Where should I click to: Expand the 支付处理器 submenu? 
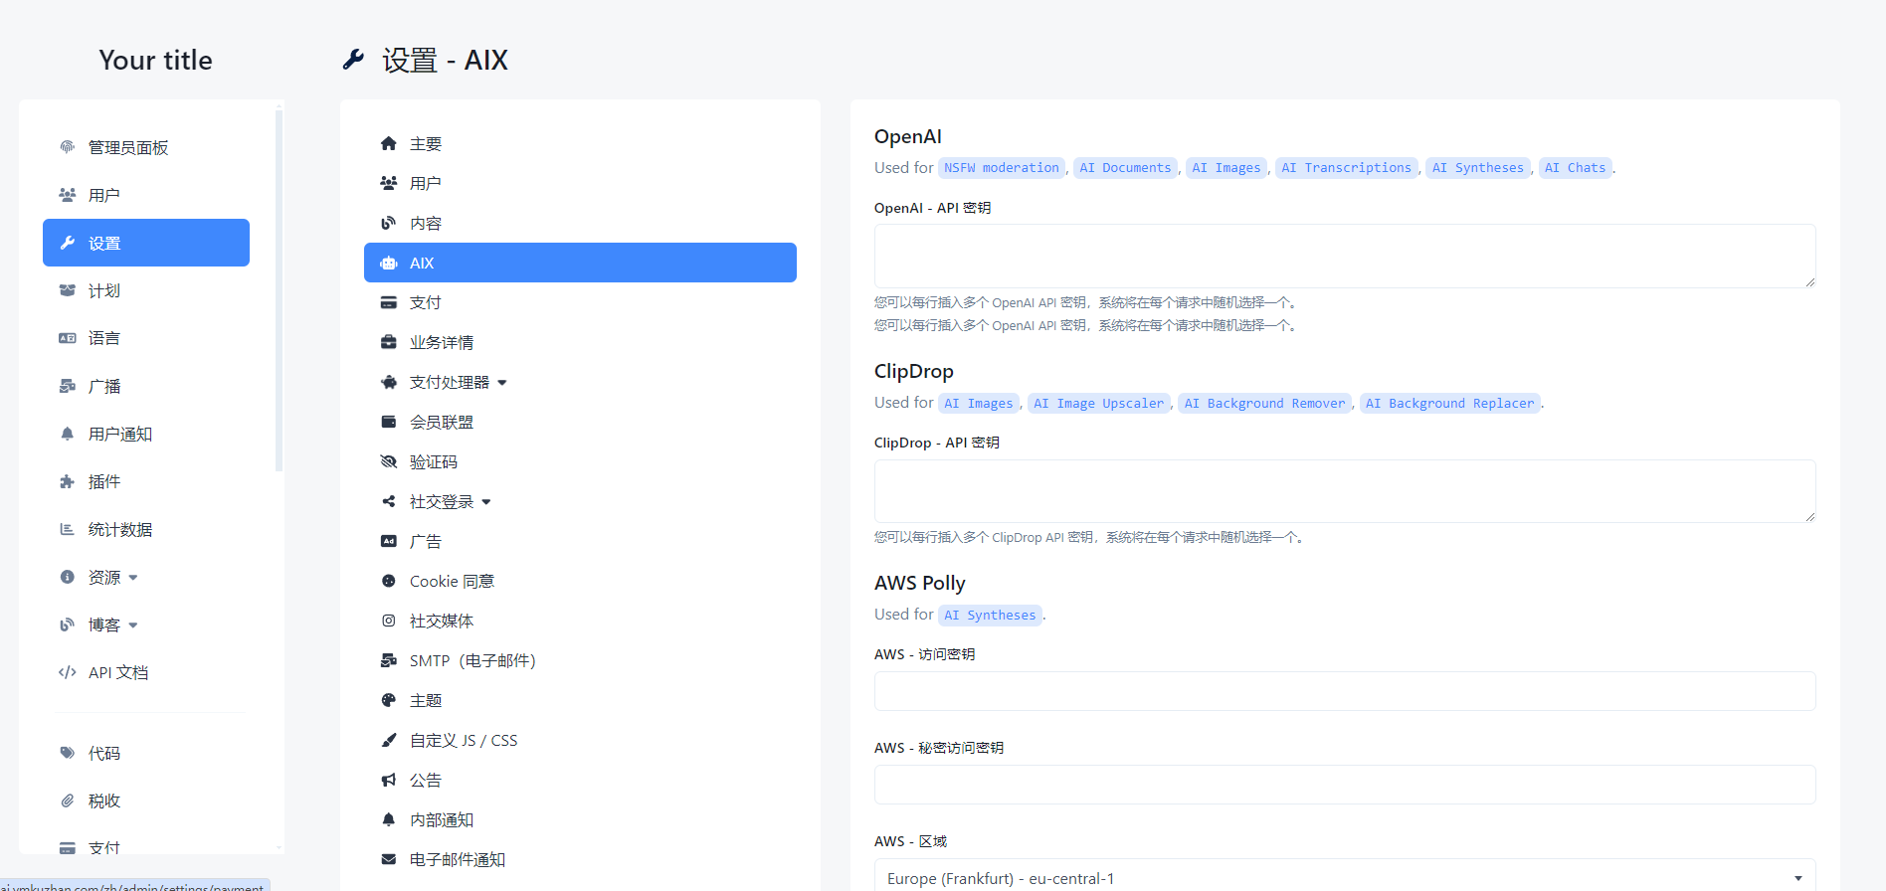(502, 383)
